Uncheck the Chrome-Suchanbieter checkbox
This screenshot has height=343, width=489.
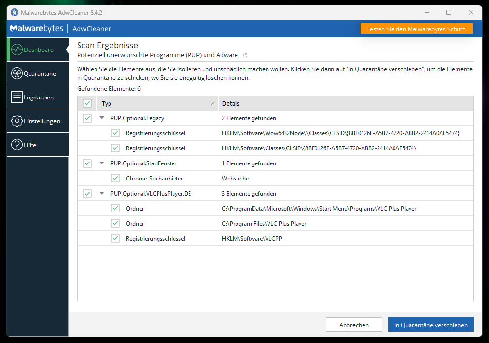(x=115, y=178)
